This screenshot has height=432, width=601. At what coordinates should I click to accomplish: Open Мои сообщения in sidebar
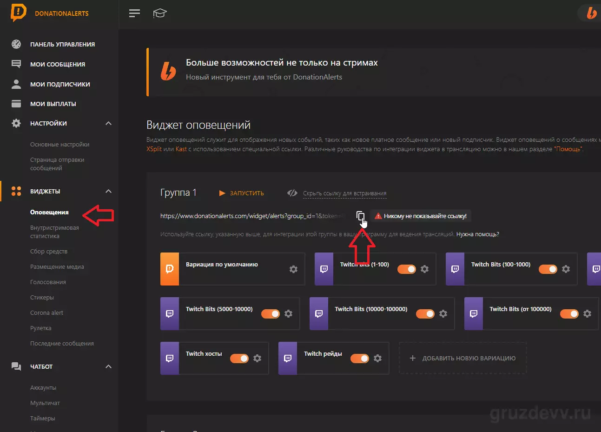click(58, 64)
